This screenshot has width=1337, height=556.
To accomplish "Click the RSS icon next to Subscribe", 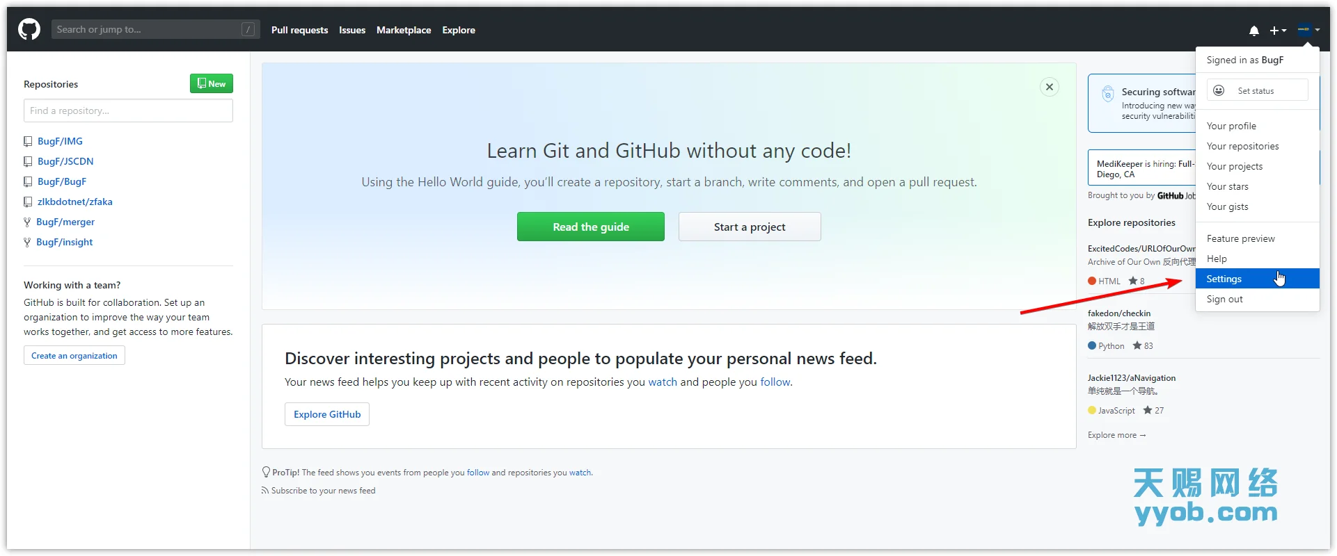I will point(264,491).
